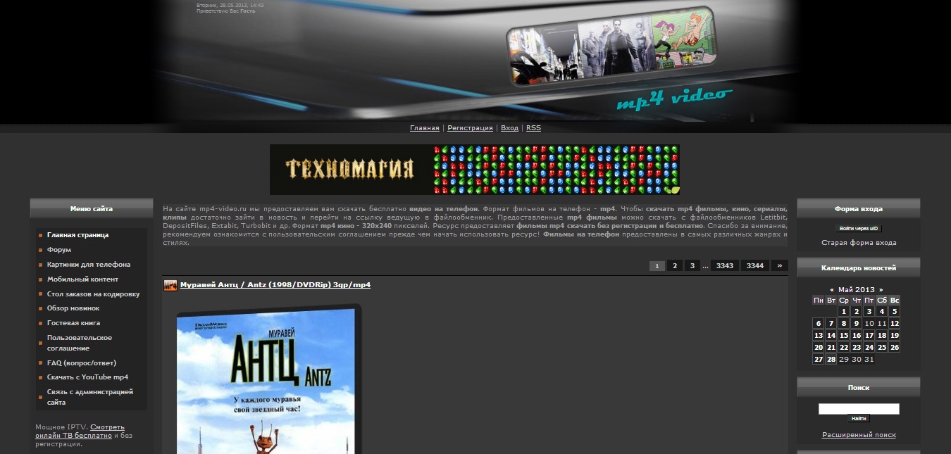Open the Антц DVD cover image
The width and height of the screenshot is (951, 454).
click(x=268, y=379)
